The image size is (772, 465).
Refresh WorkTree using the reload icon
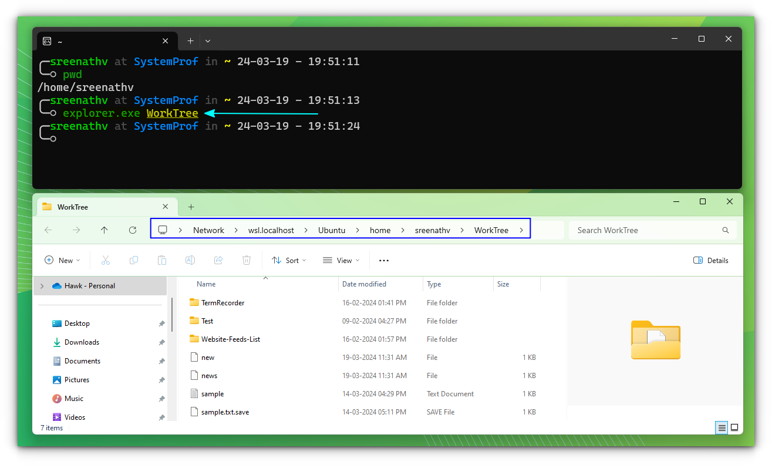[x=133, y=230]
